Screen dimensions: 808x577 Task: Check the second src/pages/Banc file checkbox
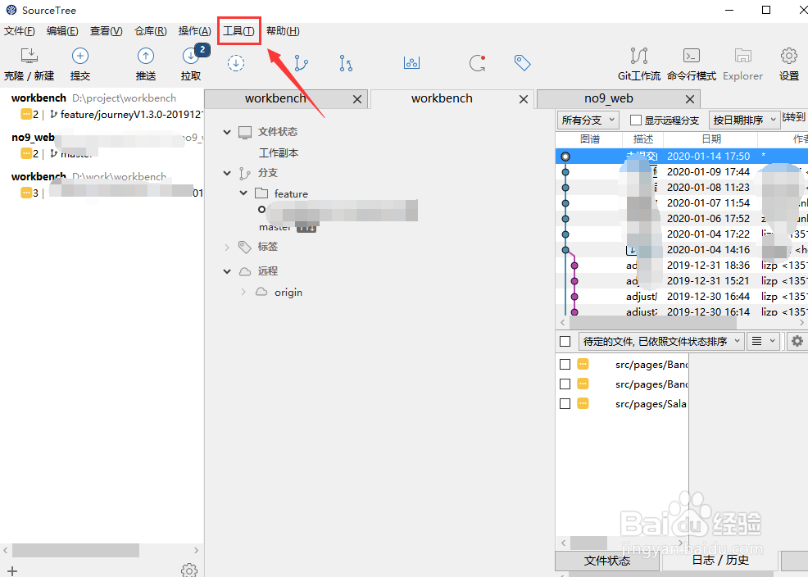point(565,384)
